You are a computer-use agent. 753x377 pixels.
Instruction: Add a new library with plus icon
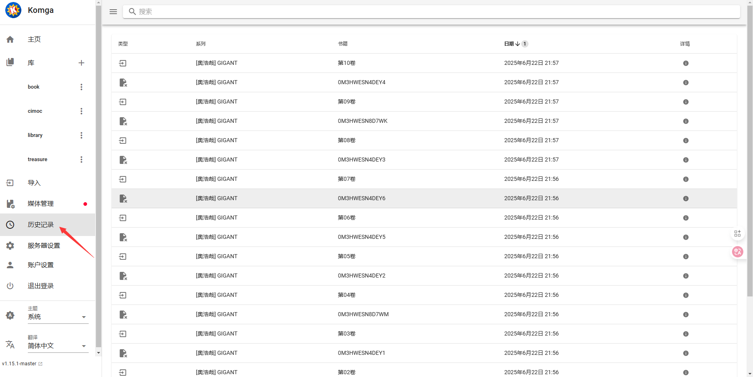coord(81,63)
